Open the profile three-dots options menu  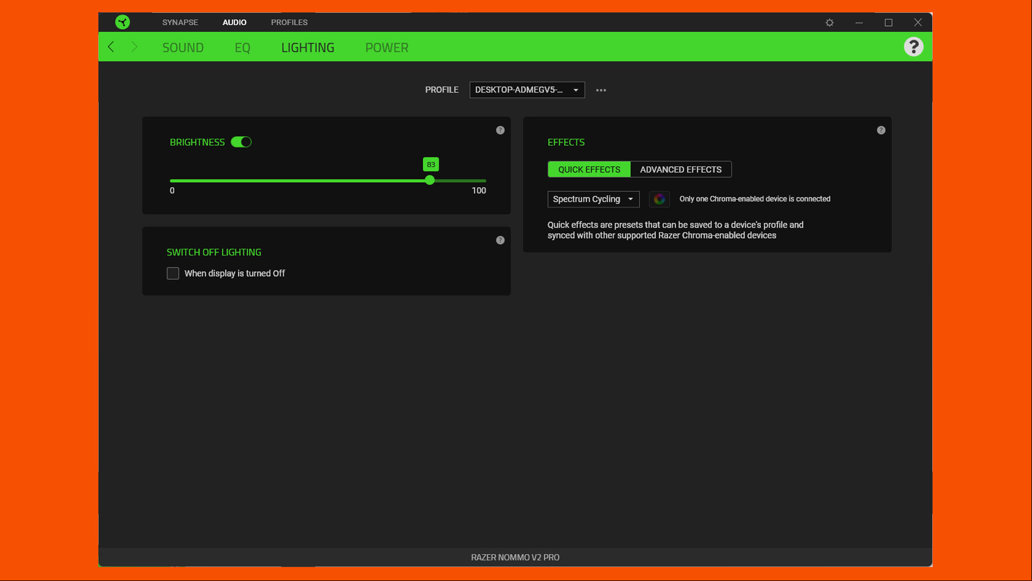click(601, 90)
